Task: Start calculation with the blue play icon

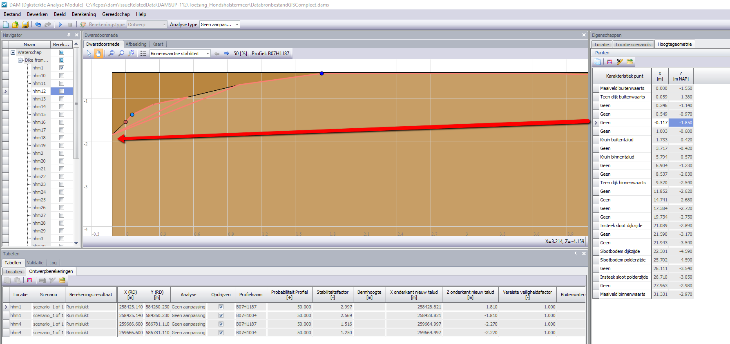Action: coord(60,25)
